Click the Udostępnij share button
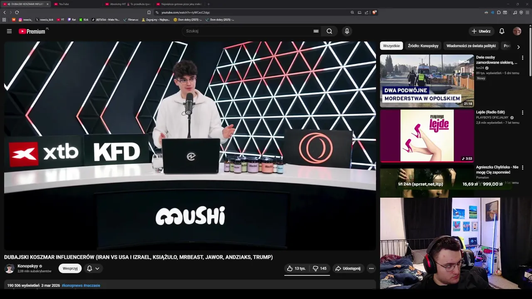 pyautogui.click(x=348, y=269)
